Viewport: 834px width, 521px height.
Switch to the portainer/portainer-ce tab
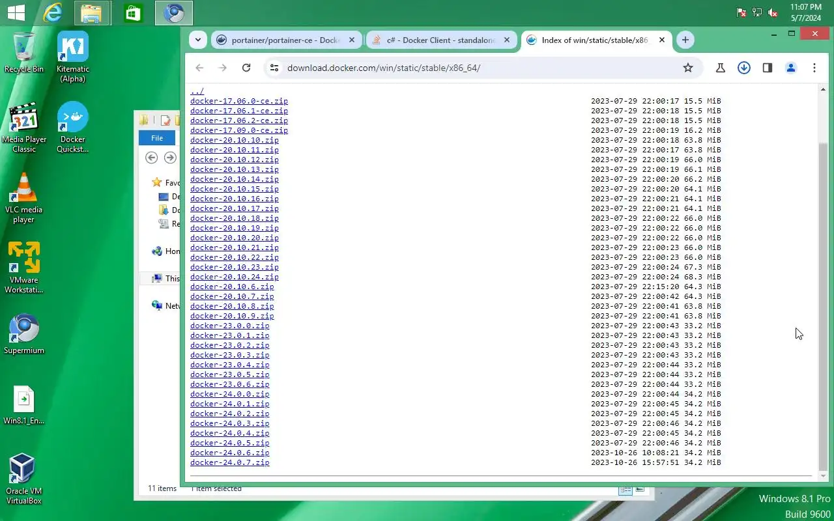[x=287, y=40]
